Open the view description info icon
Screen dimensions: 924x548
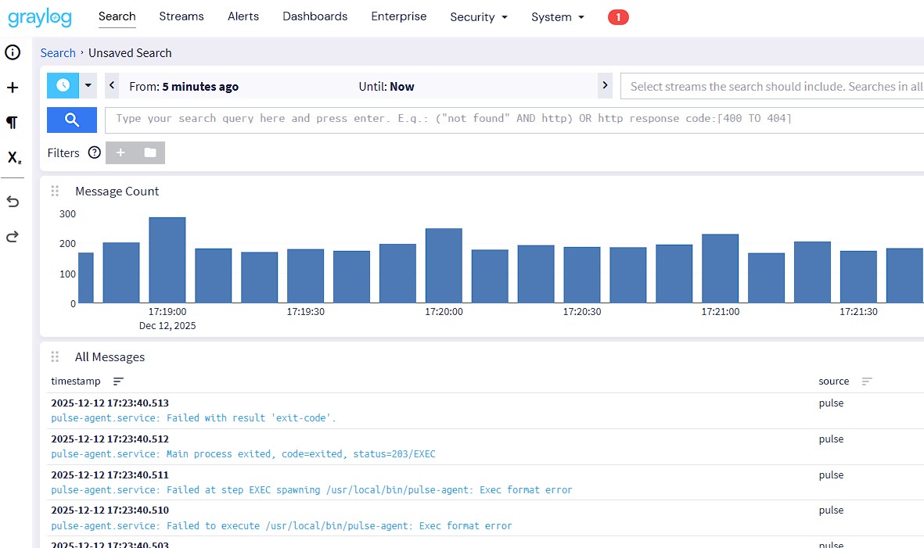12,52
